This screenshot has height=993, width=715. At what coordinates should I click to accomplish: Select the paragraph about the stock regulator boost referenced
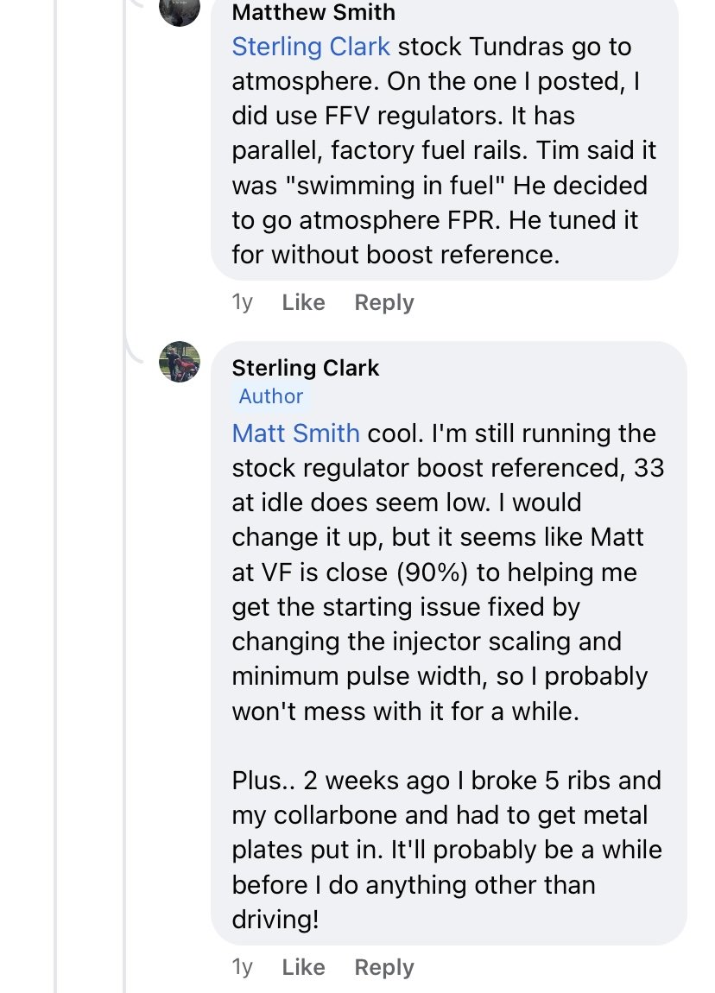tap(448, 572)
